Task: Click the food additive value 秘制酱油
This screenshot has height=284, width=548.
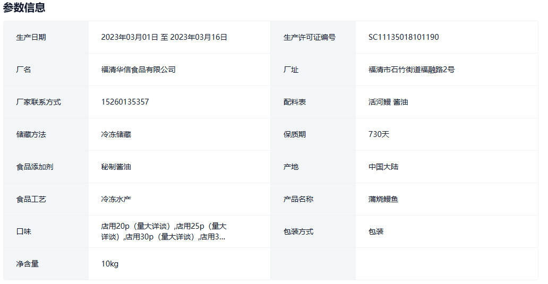Action: (x=116, y=167)
